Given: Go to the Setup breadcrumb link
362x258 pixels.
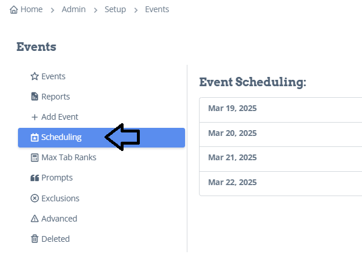Looking at the screenshot, I should [x=115, y=9].
